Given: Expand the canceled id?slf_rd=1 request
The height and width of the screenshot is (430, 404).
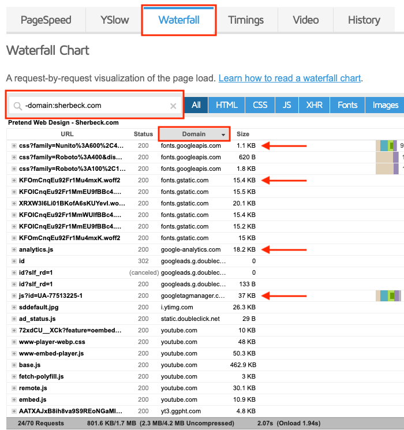Looking at the screenshot, I should tap(14, 272).
